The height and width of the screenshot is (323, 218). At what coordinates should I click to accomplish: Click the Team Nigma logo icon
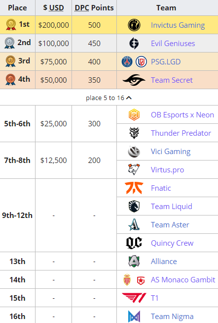pos(134,316)
